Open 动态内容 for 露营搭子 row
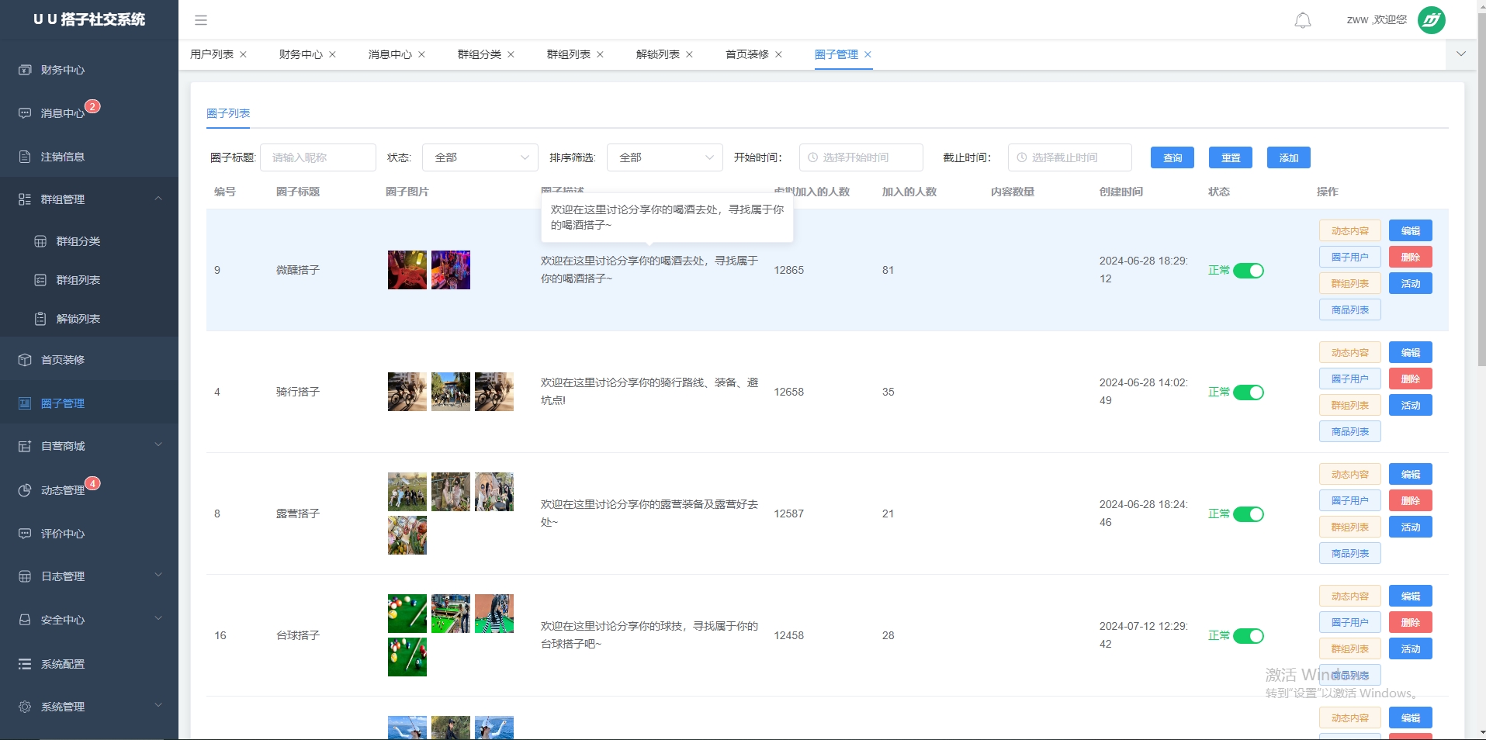Screen dimensions: 1486x740 (x=1350, y=474)
